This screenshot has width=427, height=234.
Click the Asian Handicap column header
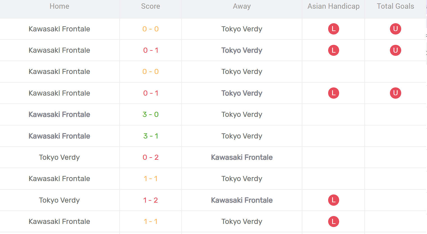coord(334,6)
